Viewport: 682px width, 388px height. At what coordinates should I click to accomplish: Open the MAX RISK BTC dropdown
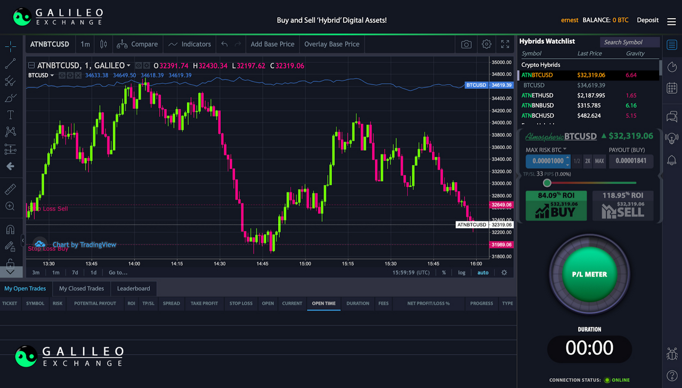(546, 150)
